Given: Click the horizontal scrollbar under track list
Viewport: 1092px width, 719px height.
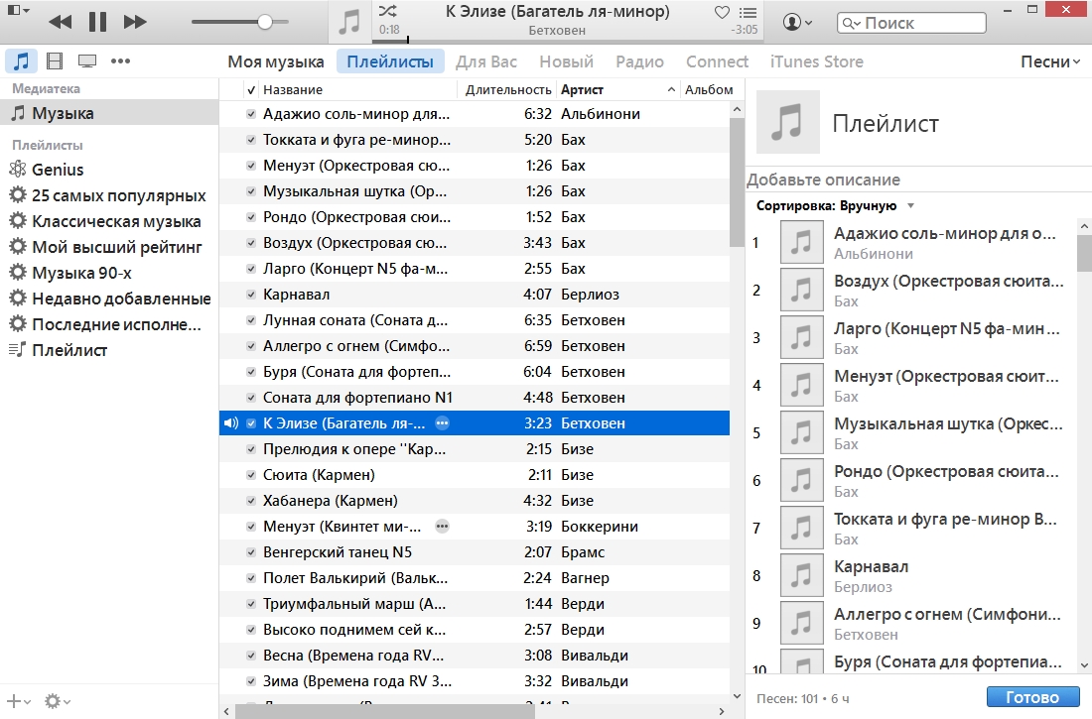Looking at the screenshot, I should click(385, 711).
